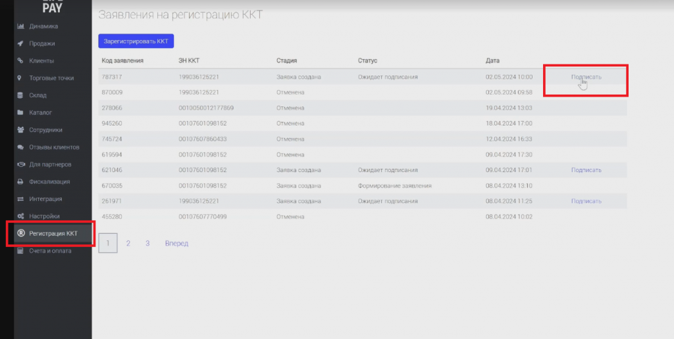Screen dimensions: 674x339
Task: Click the Склад database icon
Action: click(x=20, y=95)
